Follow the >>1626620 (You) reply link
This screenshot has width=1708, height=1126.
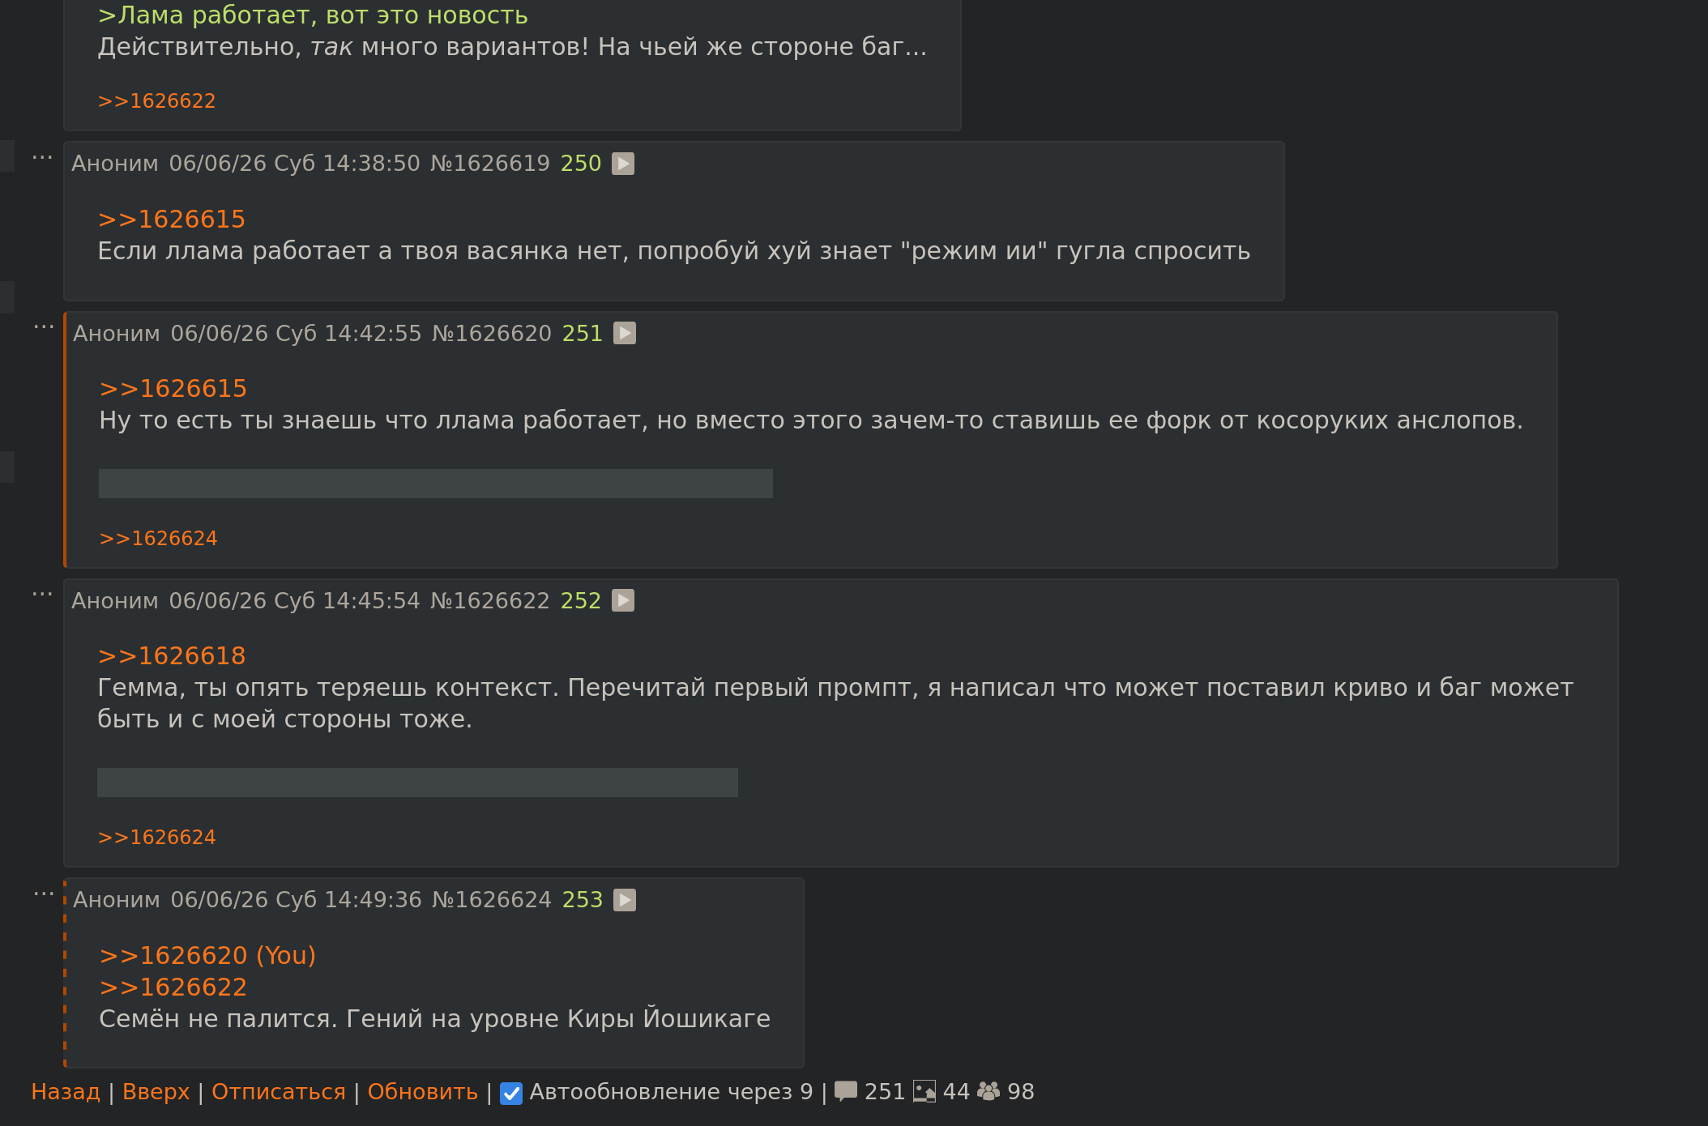[207, 956]
